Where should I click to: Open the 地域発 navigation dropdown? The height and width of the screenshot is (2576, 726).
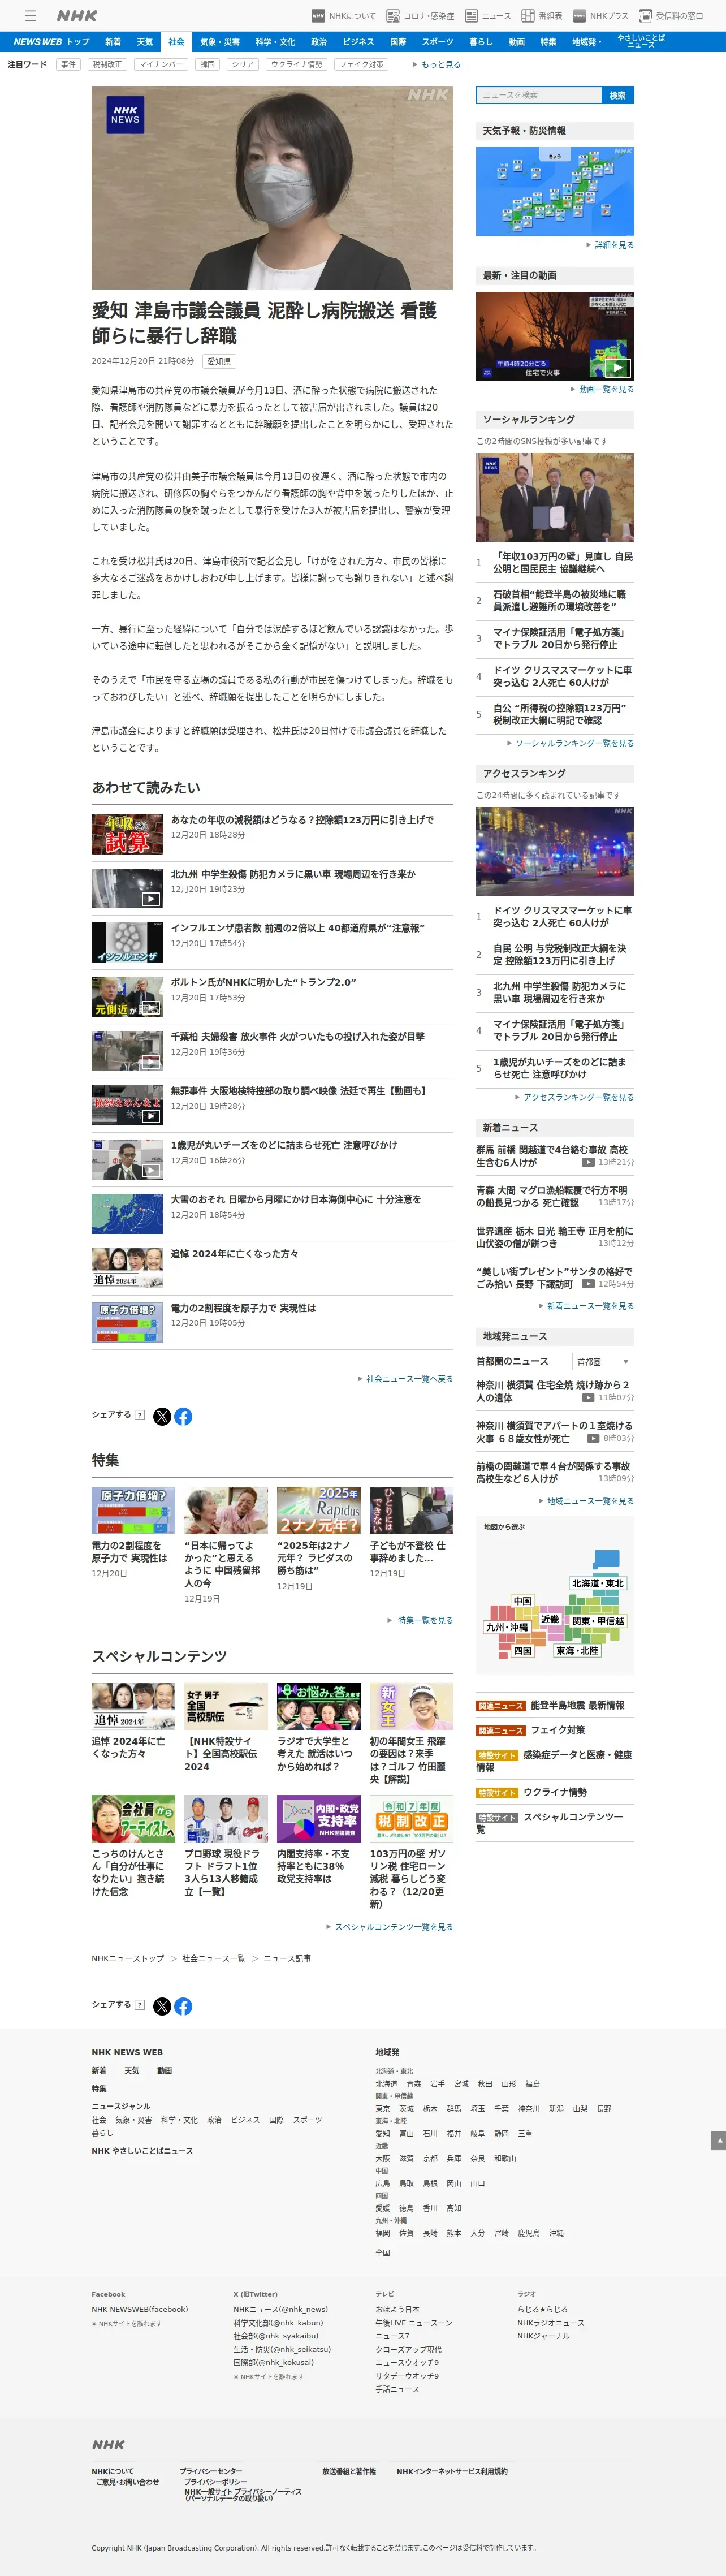587,42
